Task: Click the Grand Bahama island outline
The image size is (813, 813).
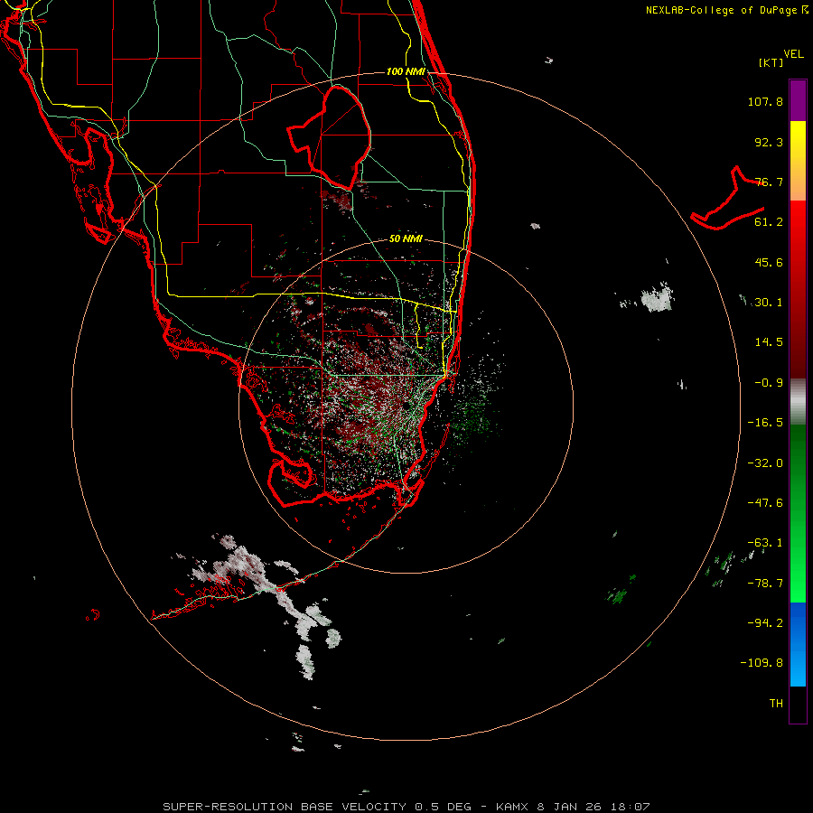Action: click(x=728, y=199)
